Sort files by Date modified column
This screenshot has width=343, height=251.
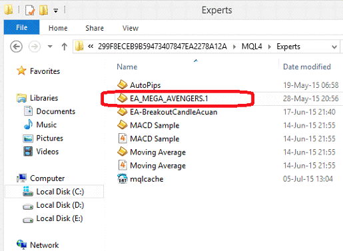(x=307, y=67)
